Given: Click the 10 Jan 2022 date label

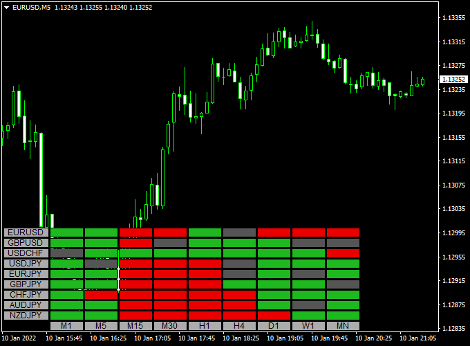Looking at the screenshot, I should click(19, 338).
